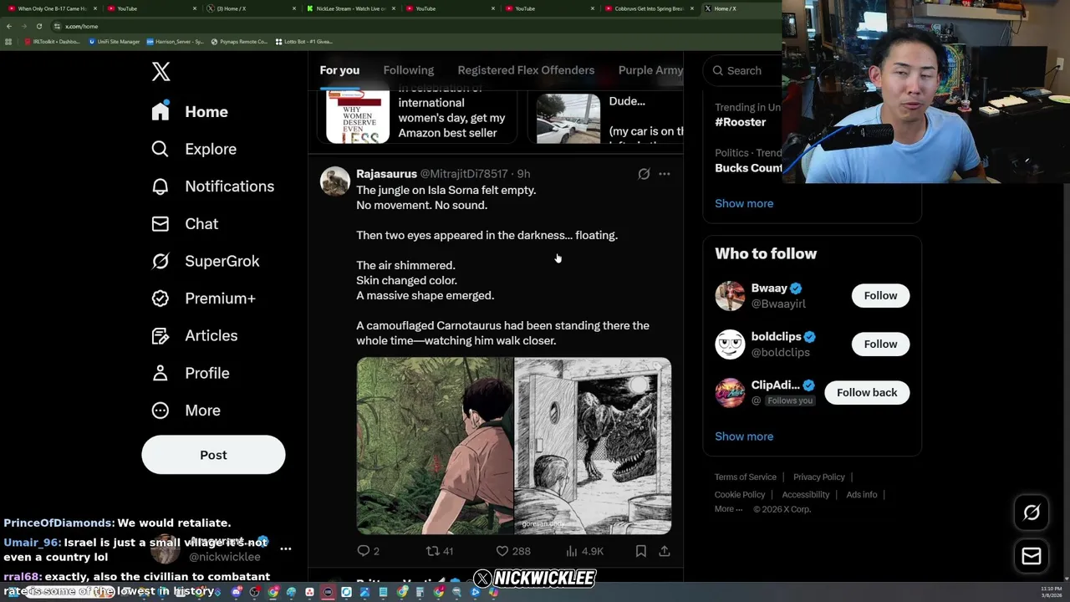Click the browser Back arrow

pyautogui.click(x=9, y=26)
